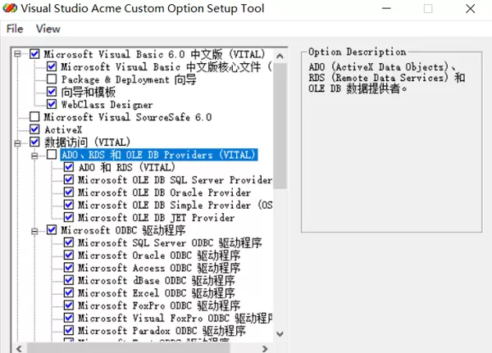Toggle the ActiveX checkbox

(x=34, y=129)
